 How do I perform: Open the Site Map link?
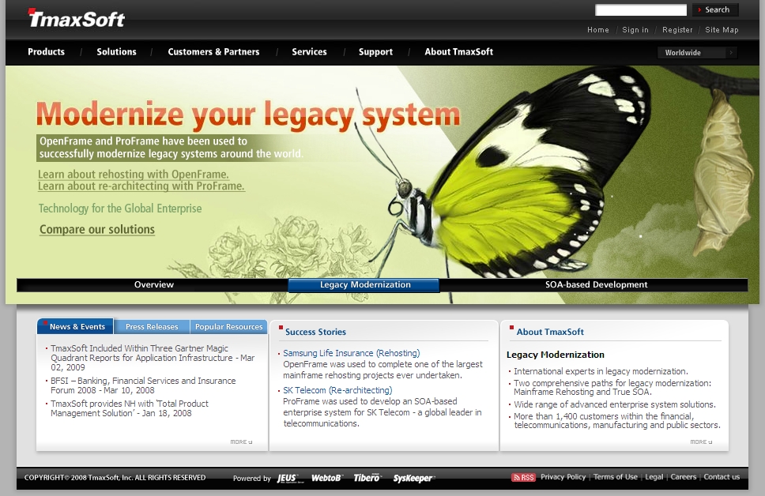click(722, 30)
